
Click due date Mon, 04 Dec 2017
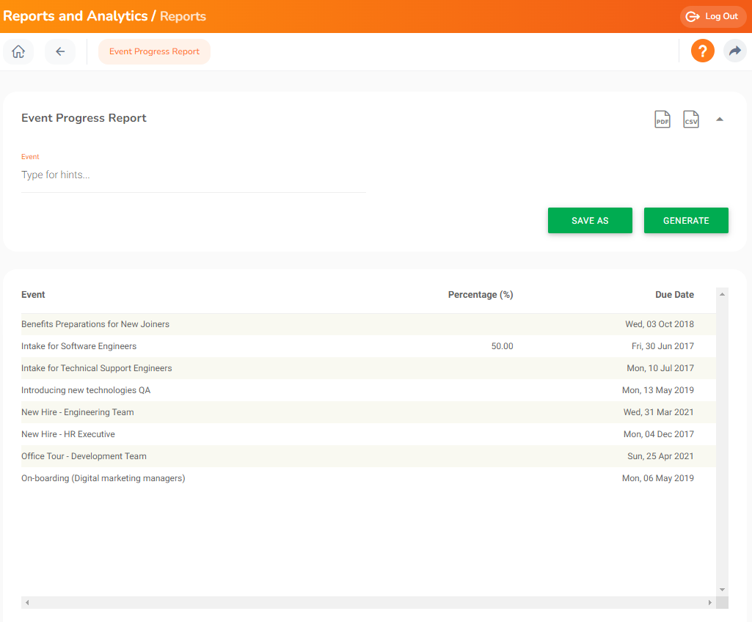click(x=659, y=434)
